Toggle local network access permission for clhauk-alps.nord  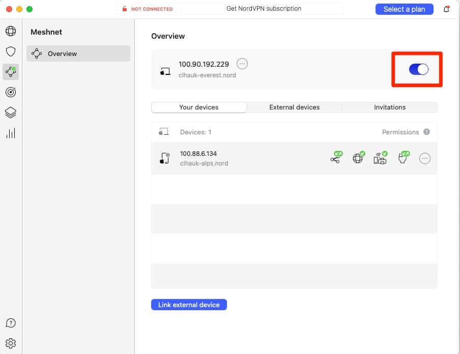click(381, 157)
